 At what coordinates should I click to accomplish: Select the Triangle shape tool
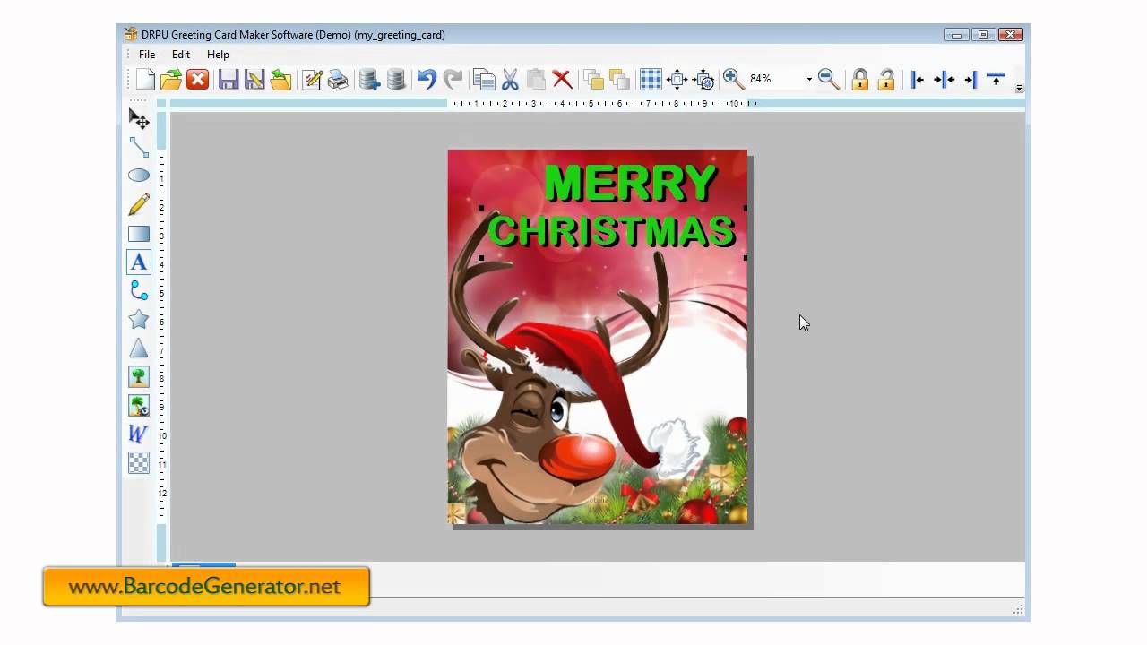click(x=139, y=348)
